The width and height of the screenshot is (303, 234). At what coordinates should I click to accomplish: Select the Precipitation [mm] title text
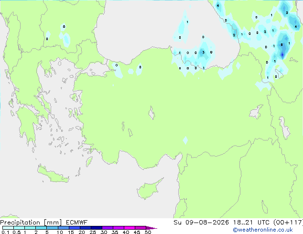tap(31, 223)
